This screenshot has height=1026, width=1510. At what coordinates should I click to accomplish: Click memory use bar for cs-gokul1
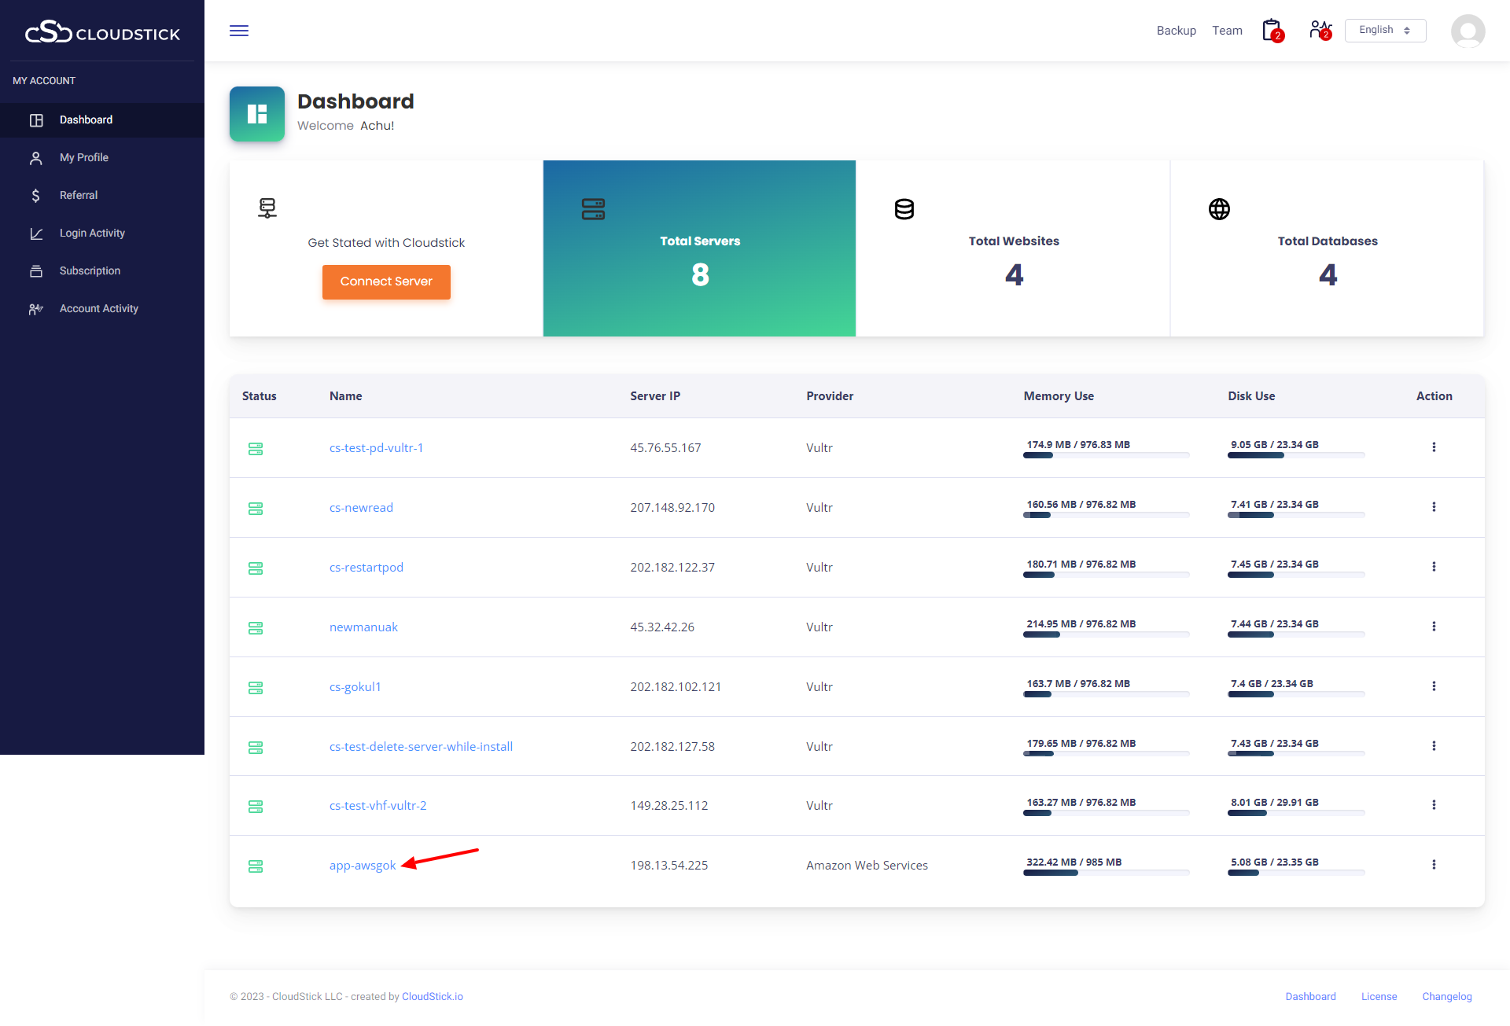click(1106, 694)
